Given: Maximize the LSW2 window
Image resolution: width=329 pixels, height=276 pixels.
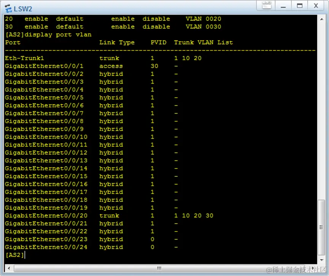Looking at the screenshot, I should point(300,5).
